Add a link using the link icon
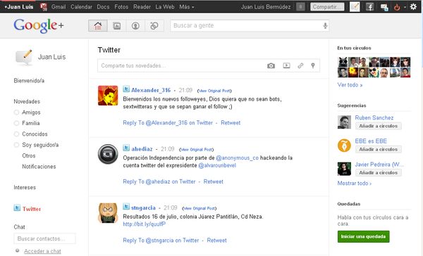This screenshot has height=256, width=423. [x=300, y=65]
